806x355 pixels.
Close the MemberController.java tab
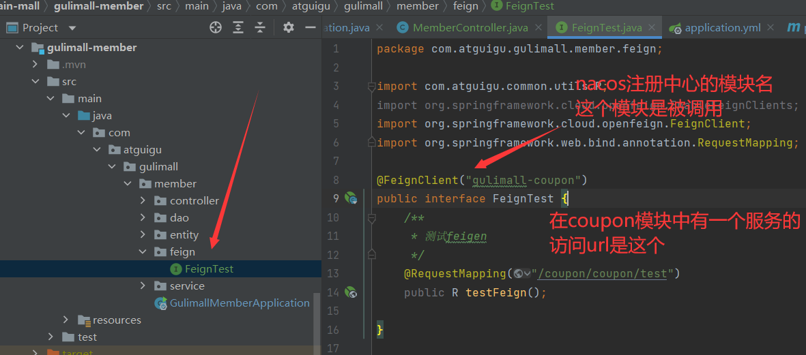538,28
